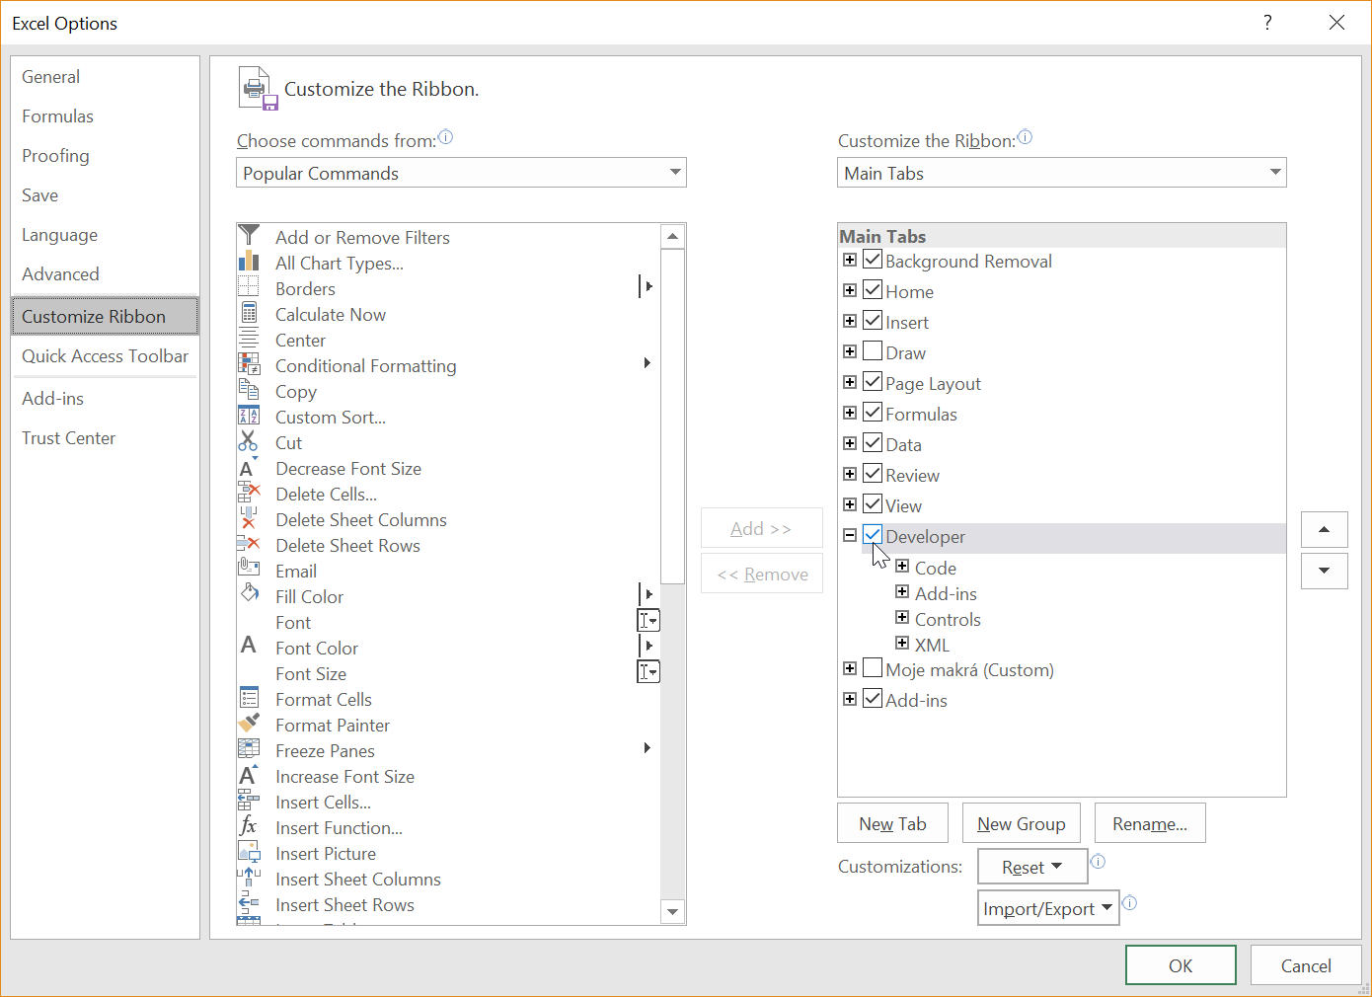The height and width of the screenshot is (997, 1372).
Task: Select Quick Access Toolbar category
Action: (105, 356)
